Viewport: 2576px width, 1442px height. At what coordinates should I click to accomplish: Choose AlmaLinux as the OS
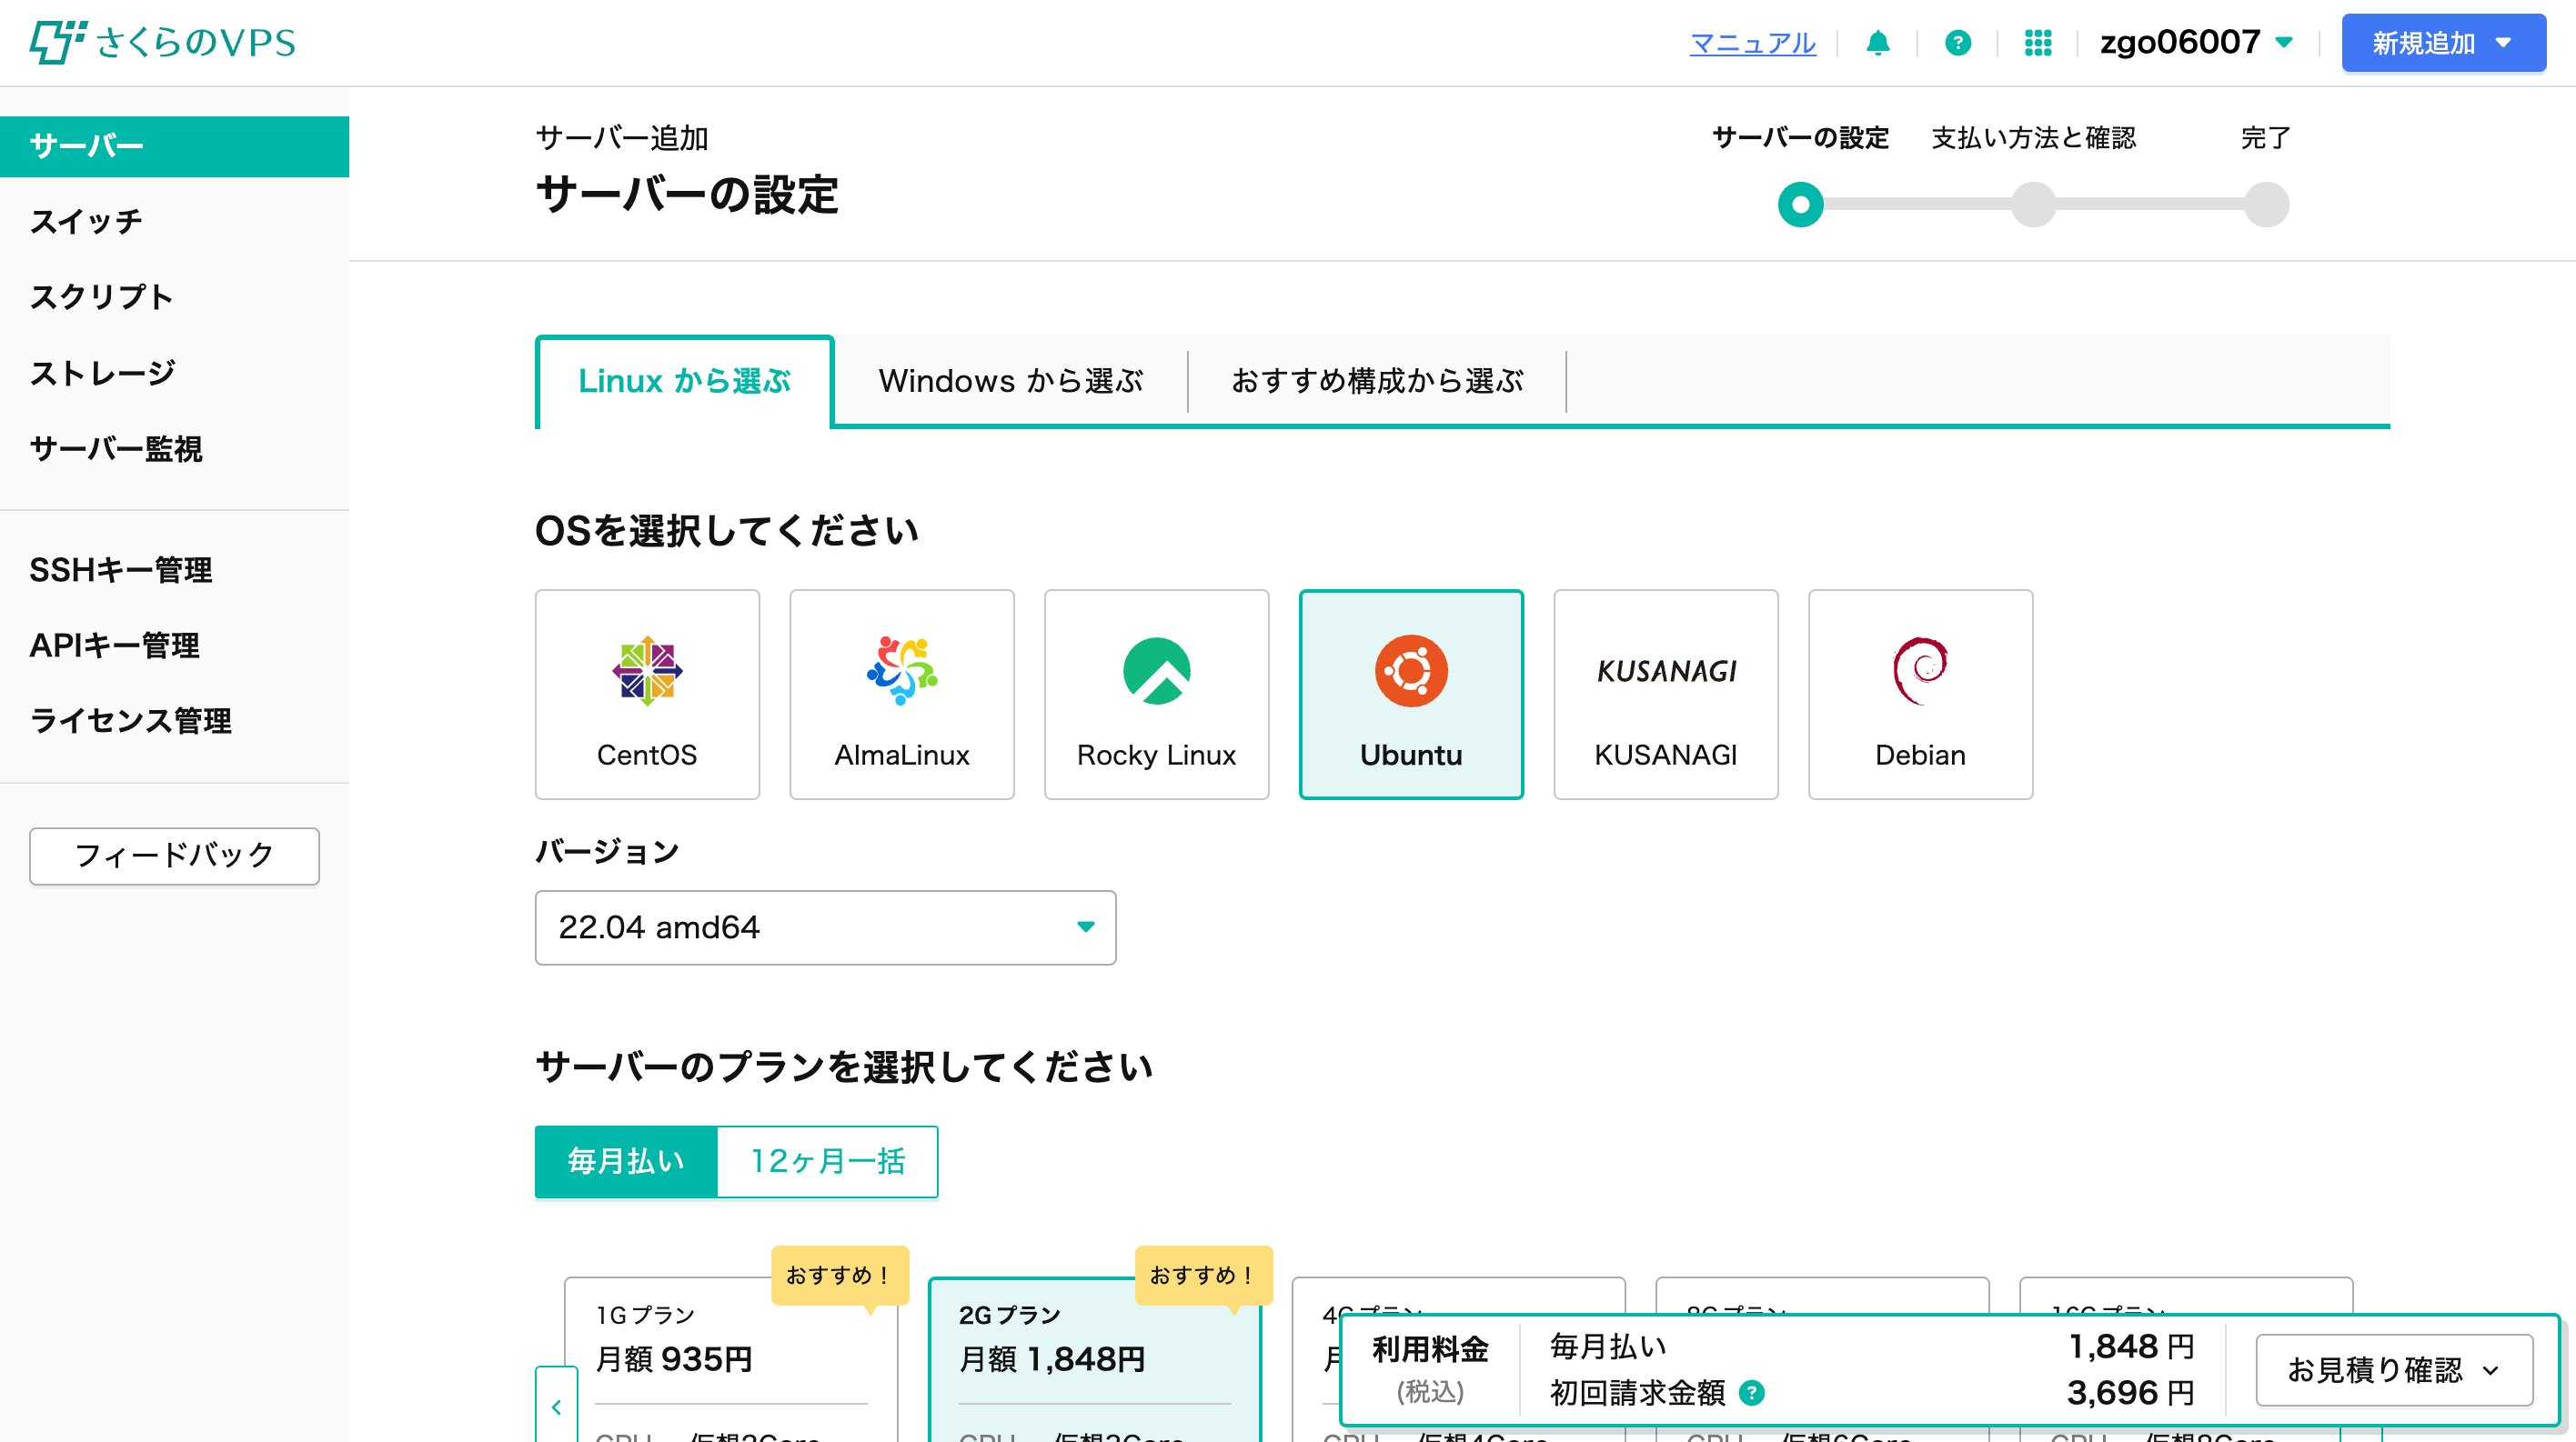tap(901, 694)
